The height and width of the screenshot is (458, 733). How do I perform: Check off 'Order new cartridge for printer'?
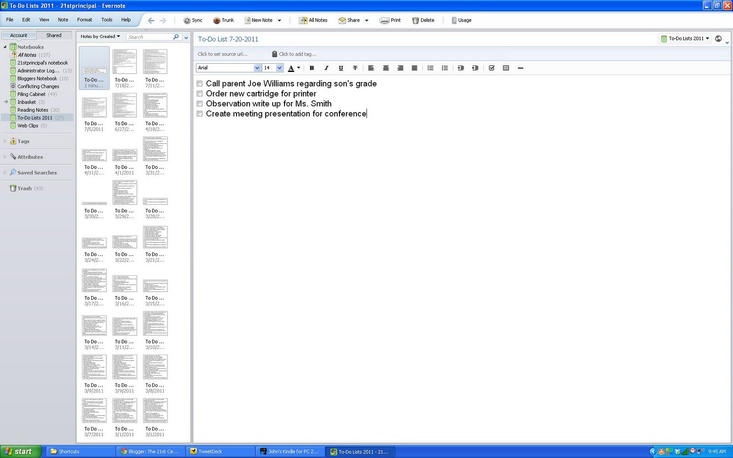(x=200, y=93)
